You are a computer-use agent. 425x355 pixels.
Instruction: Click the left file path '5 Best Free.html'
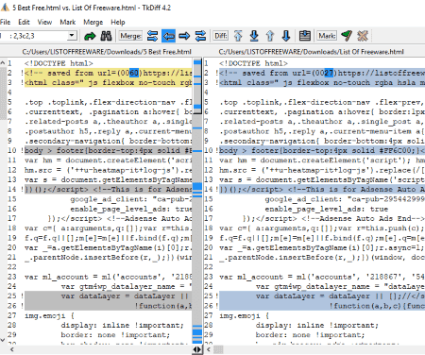click(107, 52)
